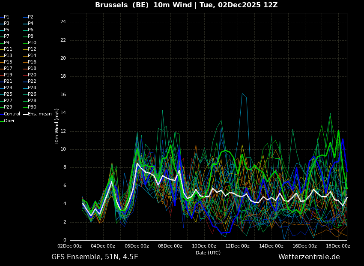The image size is (364, 266).
Task: Click the 14 value on the y-axis
Action: tap(63, 113)
